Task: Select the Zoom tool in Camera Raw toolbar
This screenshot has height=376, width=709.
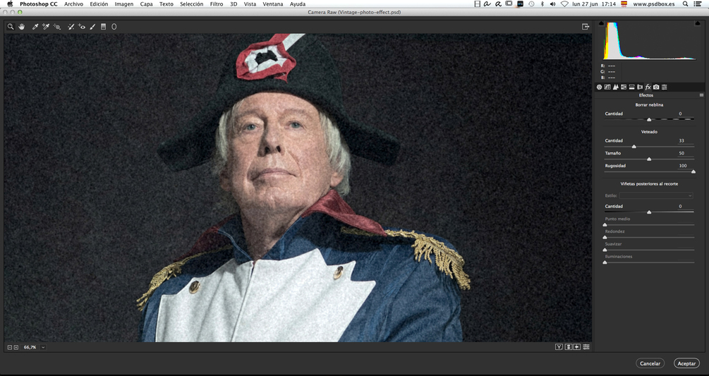Action: (x=11, y=27)
